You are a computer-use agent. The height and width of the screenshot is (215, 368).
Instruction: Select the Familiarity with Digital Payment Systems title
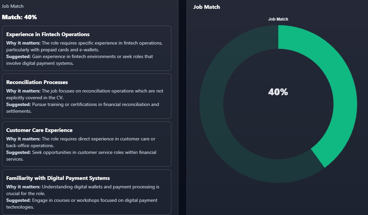(58, 178)
